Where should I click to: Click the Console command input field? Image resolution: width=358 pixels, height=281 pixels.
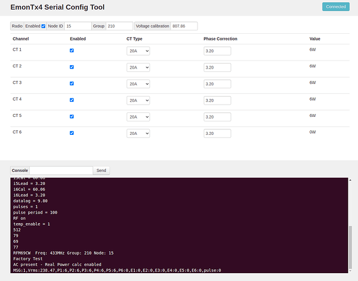click(61, 170)
